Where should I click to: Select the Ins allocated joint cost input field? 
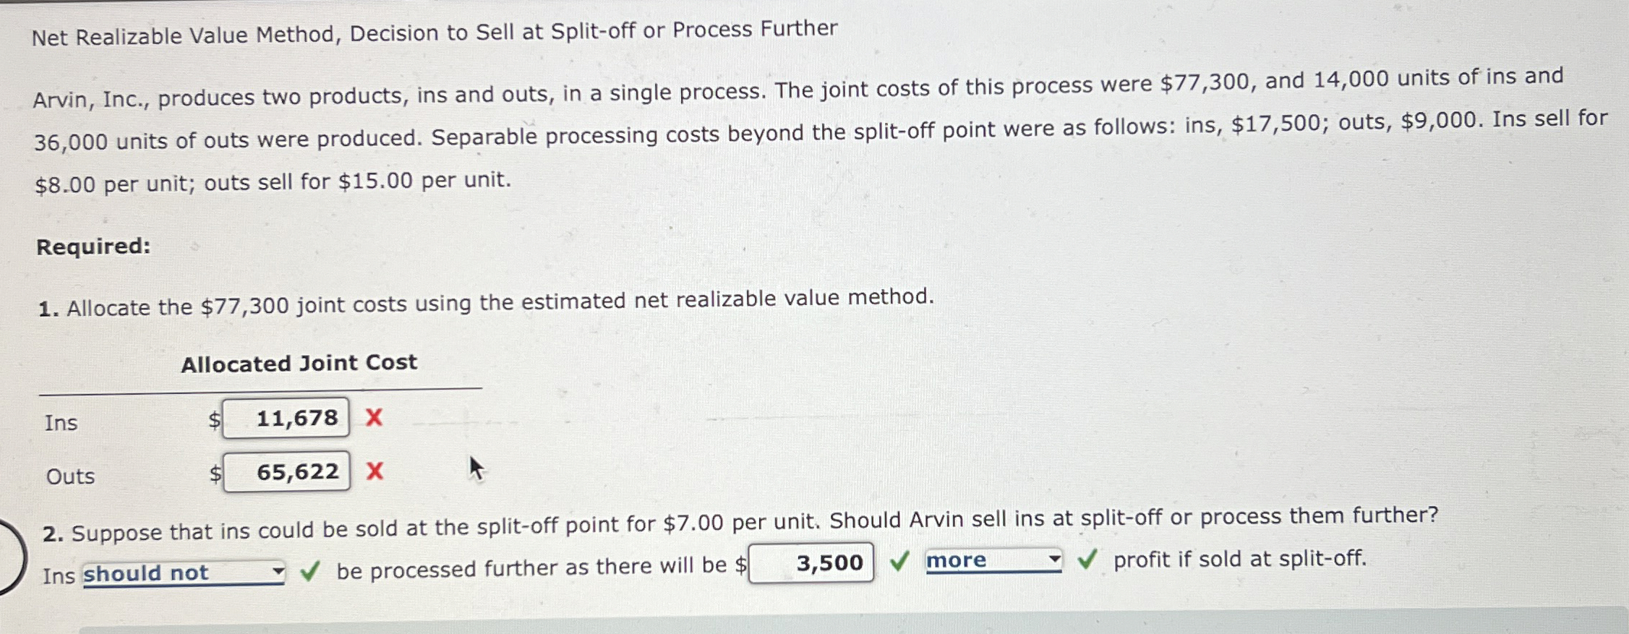[287, 416]
